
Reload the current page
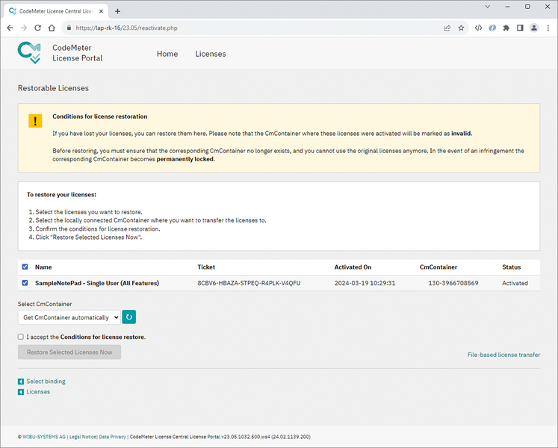(37, 28)
